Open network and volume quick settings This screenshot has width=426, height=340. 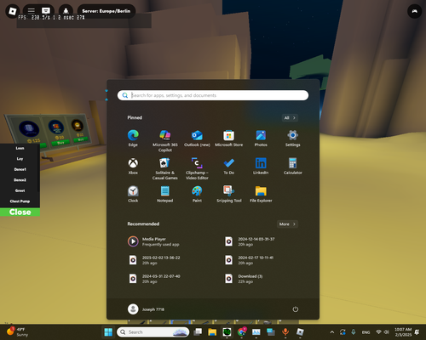tap(383, 332)
